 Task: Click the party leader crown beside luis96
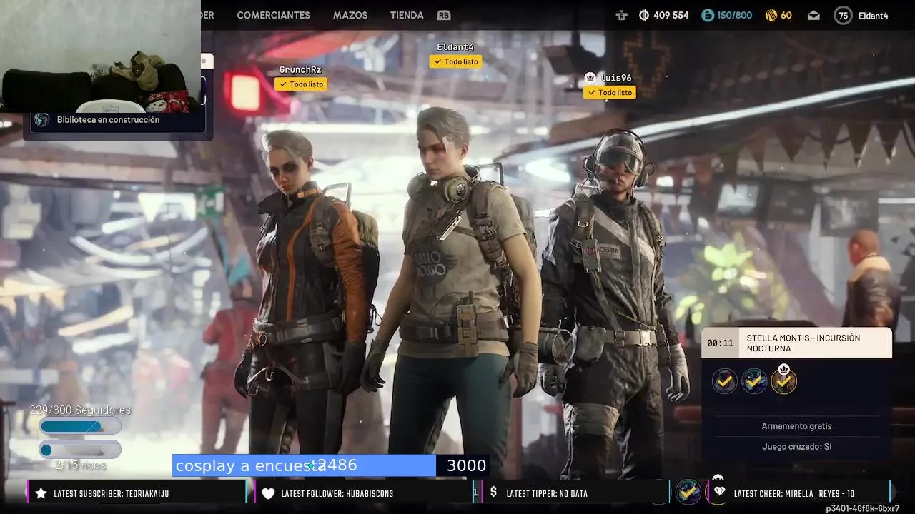click(590, 77)
